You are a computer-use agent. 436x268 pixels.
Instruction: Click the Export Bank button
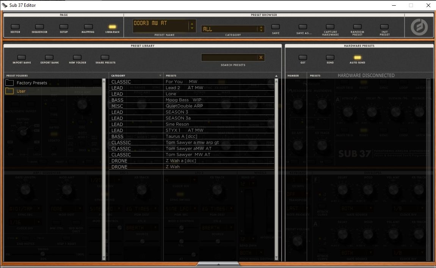click(49, 57)
